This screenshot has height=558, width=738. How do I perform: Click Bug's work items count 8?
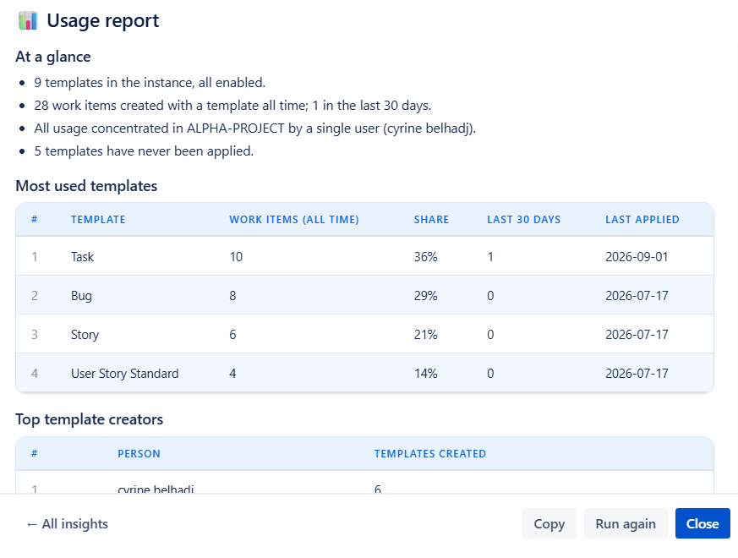[232, 296]
